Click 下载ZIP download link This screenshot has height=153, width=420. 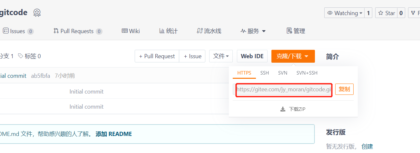293,109
